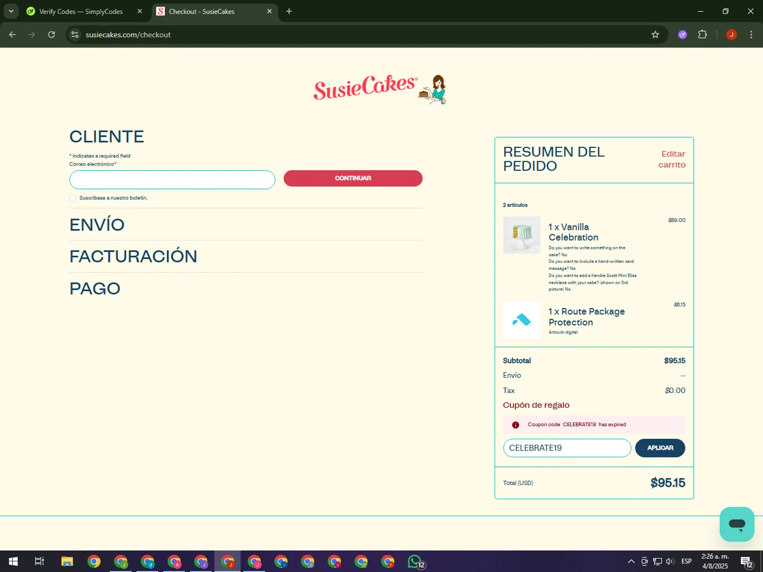763x572 pixels.
Task: Click the Route Package Protection thumbnail
Action: click(521, 320)
